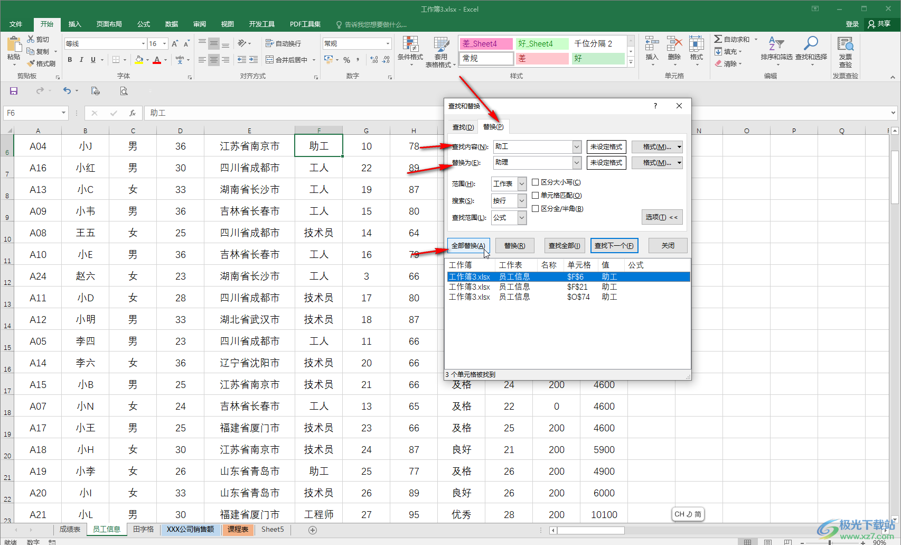The height and width of the screenshot is (545, 901).
Task: Undo the last action in quick access toolbar
Action: 67,91
